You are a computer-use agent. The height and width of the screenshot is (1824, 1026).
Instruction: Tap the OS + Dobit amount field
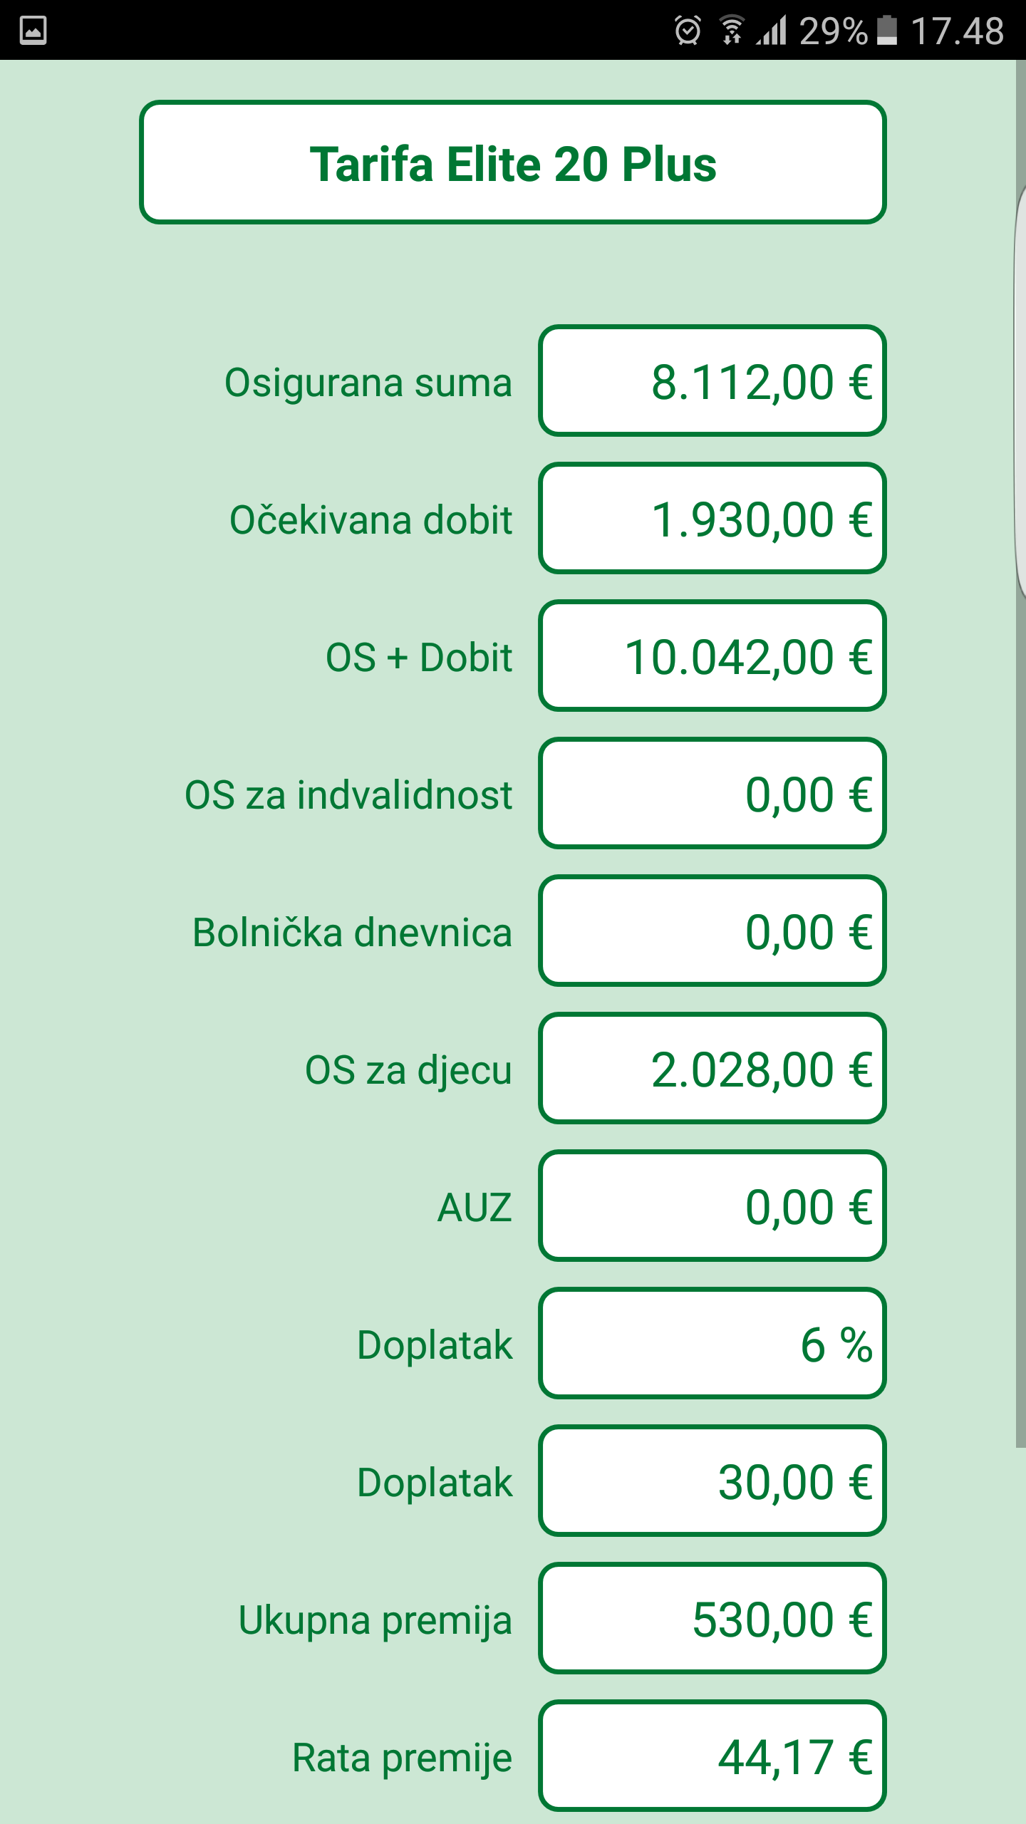tap(712, 656)
